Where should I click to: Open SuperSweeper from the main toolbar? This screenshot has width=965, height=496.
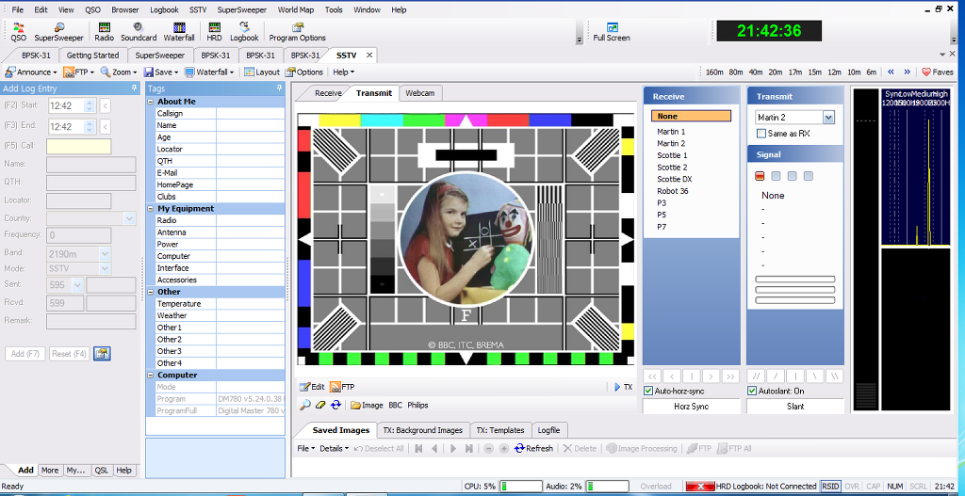(58, 32)
